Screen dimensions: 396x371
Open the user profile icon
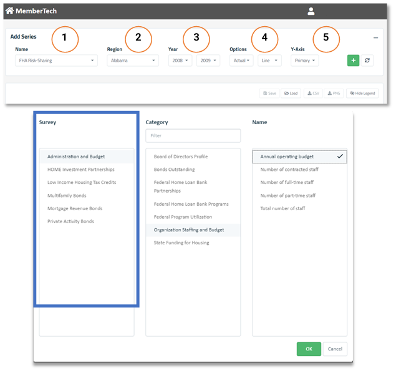tap(311, 11)
